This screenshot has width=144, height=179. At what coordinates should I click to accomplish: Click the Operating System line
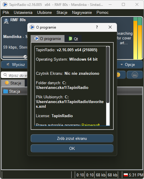(67, 59)
